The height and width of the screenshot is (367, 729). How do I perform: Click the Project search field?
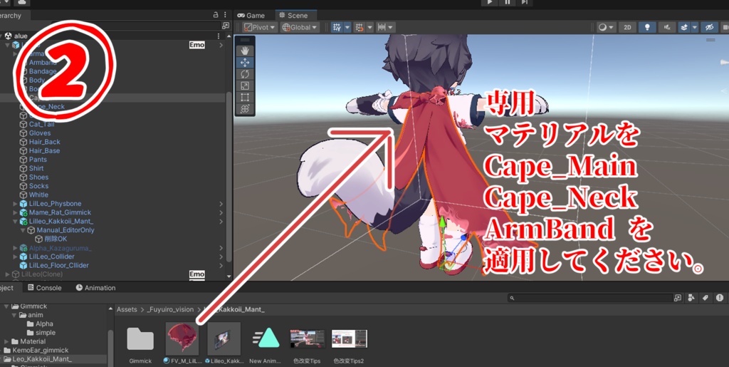tap(590, 298)
